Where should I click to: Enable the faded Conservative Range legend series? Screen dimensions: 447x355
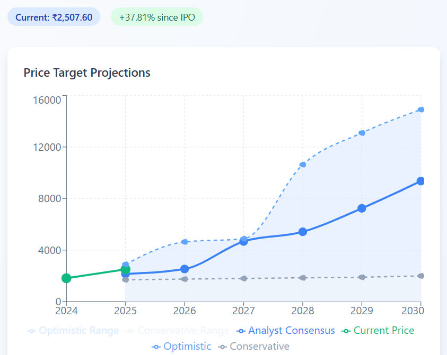point(178,331)
